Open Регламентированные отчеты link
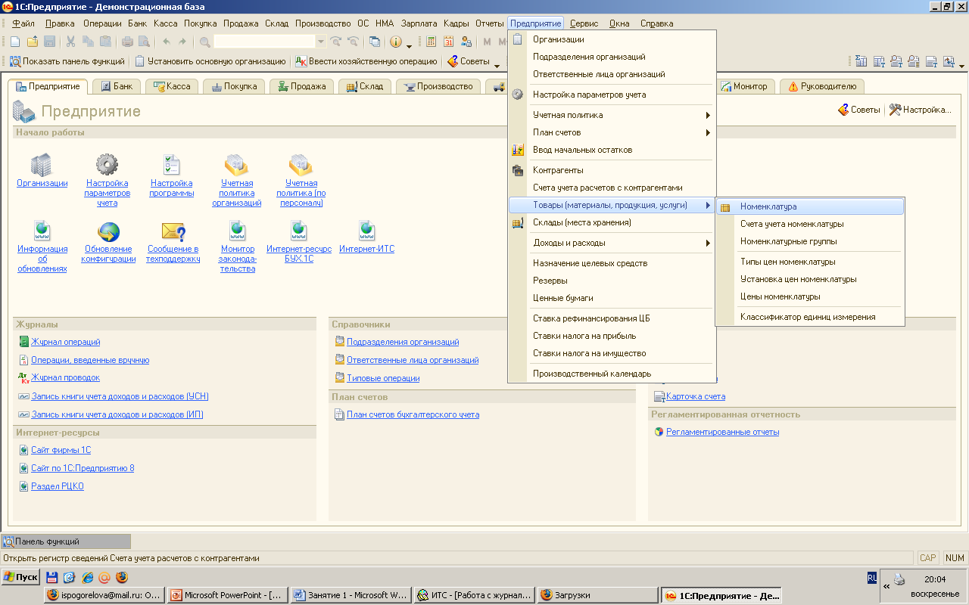The image size is (969, 605). point(722,432)
